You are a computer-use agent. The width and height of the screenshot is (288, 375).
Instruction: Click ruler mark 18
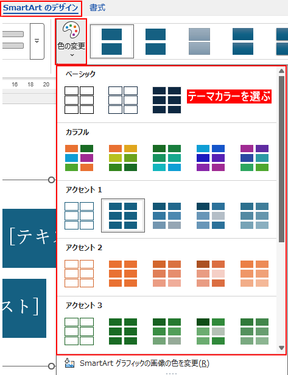[30, 85]
